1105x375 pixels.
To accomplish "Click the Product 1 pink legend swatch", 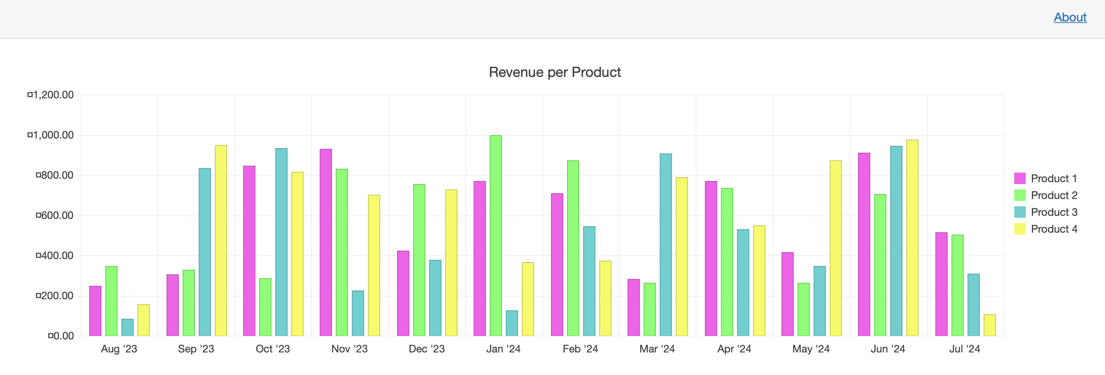I will point(1020,178).
